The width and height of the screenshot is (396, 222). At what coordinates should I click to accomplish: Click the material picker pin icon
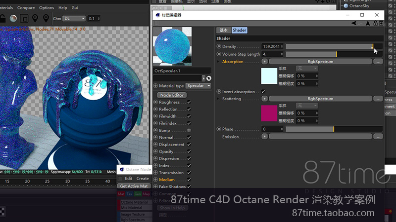[x=46, y=18]
